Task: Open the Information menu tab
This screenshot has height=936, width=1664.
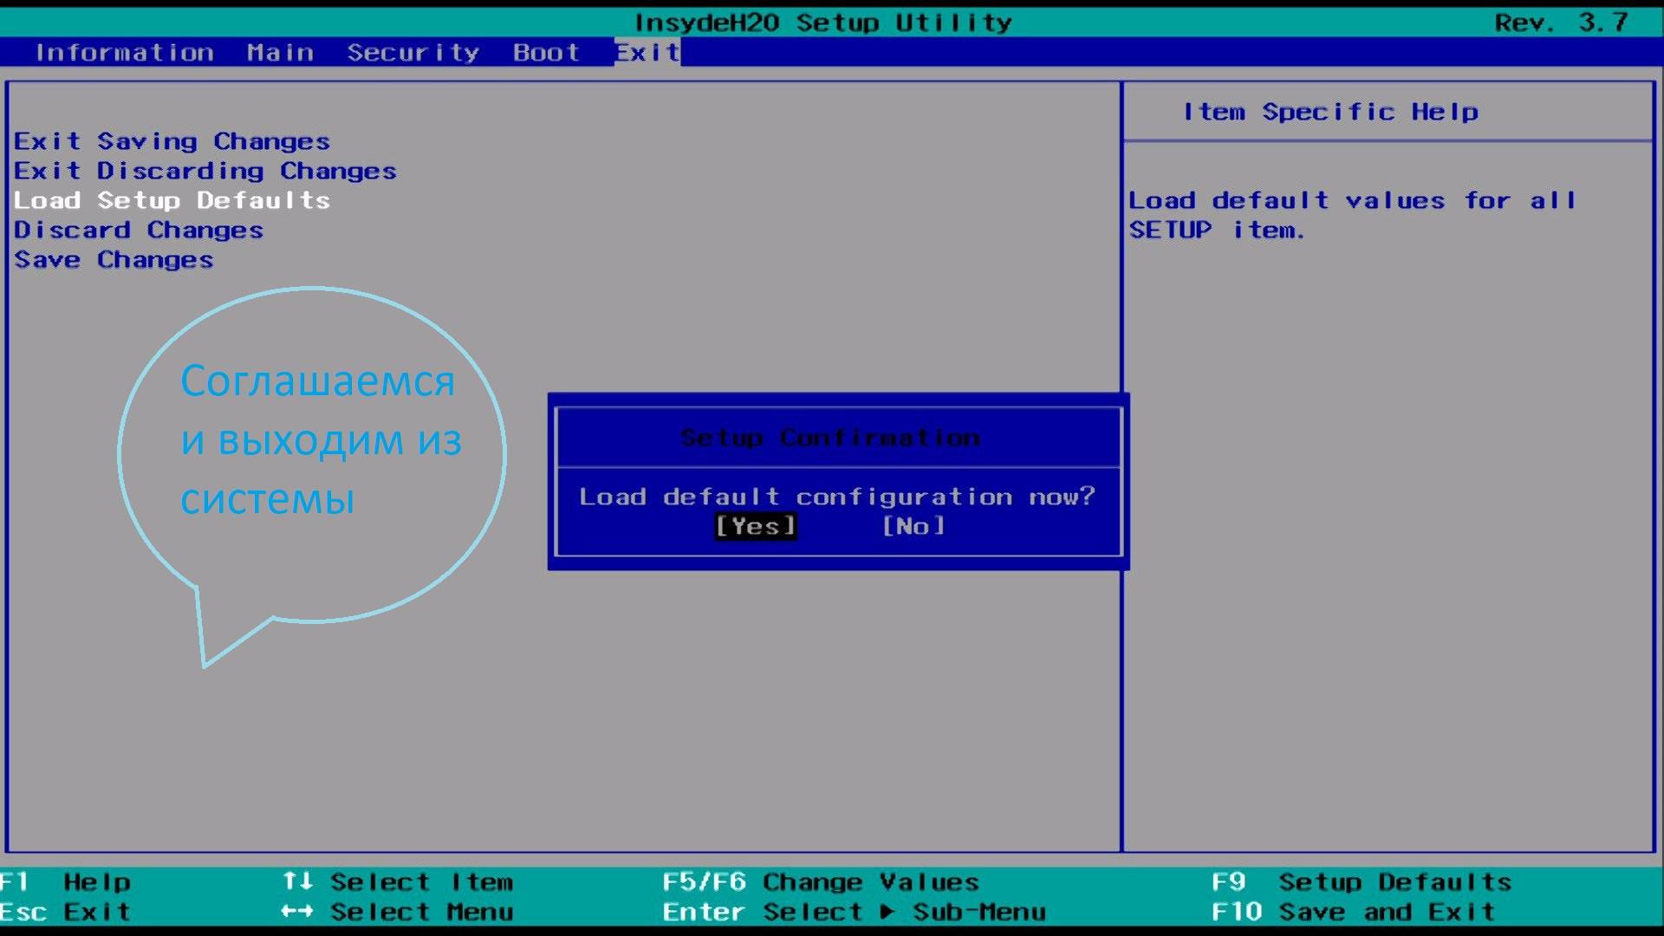Action: click(x=124, y=53)
